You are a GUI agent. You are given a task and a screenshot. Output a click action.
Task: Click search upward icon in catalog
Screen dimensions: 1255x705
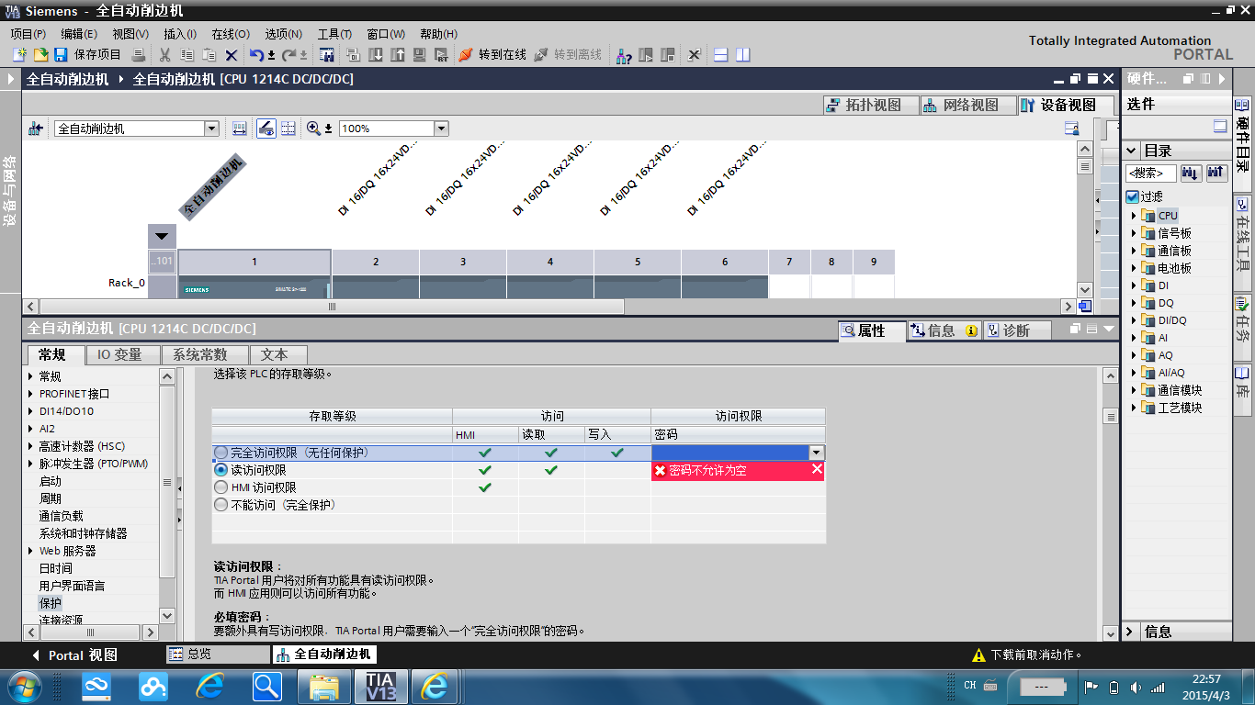coord(1216,173)
